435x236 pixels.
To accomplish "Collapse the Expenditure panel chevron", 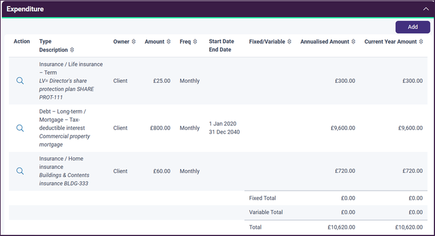I will [x=425, y=9].
